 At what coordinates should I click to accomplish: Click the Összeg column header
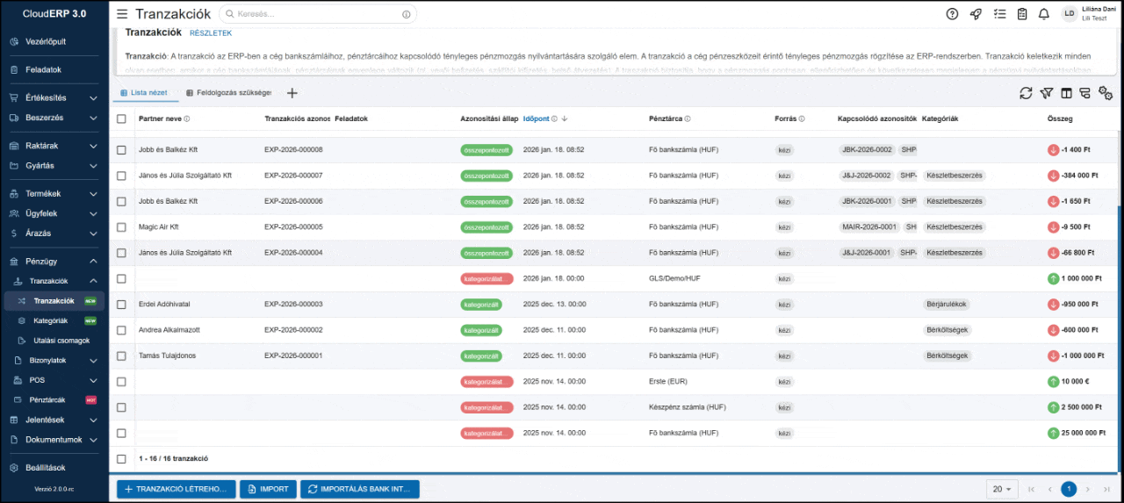point(1060,119)
